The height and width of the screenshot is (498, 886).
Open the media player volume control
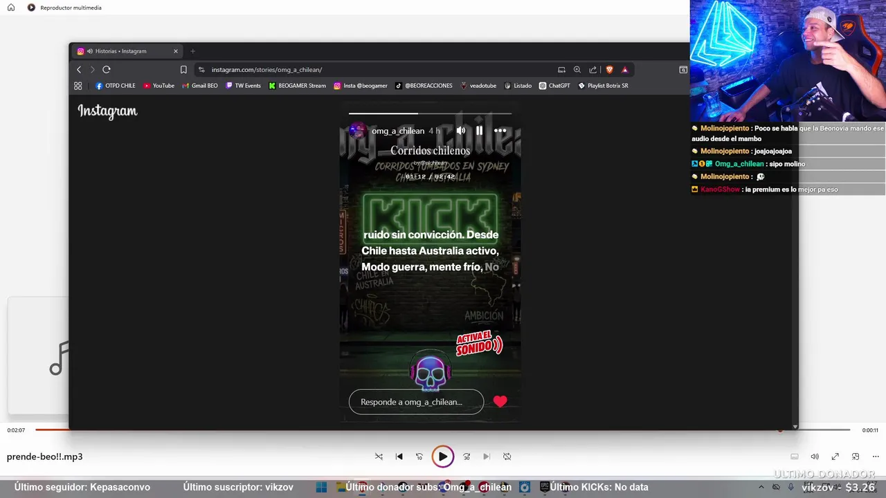click(815, 456)
